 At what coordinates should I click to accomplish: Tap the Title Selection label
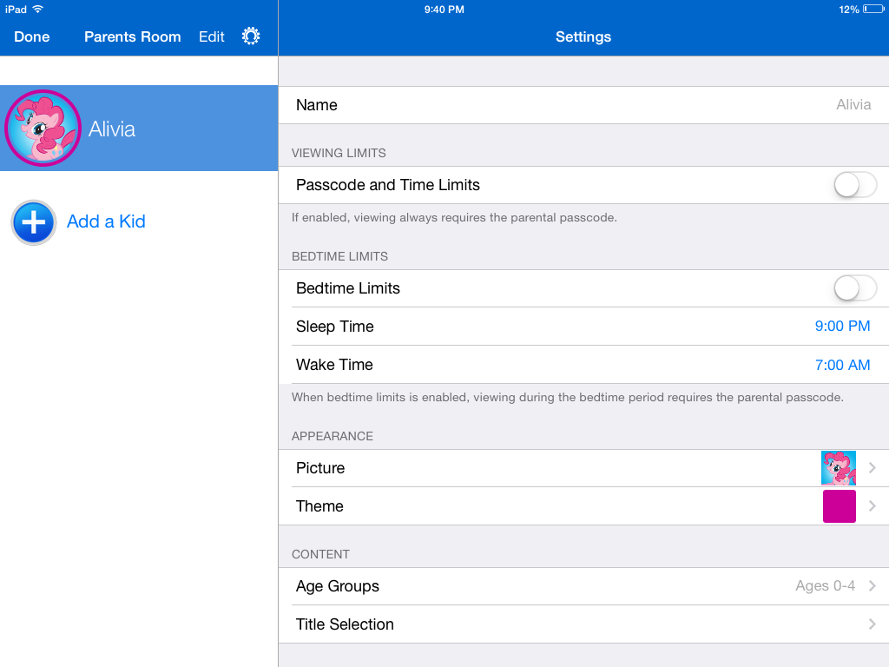(345, 624)
